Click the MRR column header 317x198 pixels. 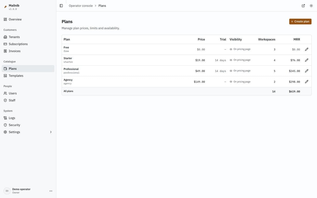[297, 39]
